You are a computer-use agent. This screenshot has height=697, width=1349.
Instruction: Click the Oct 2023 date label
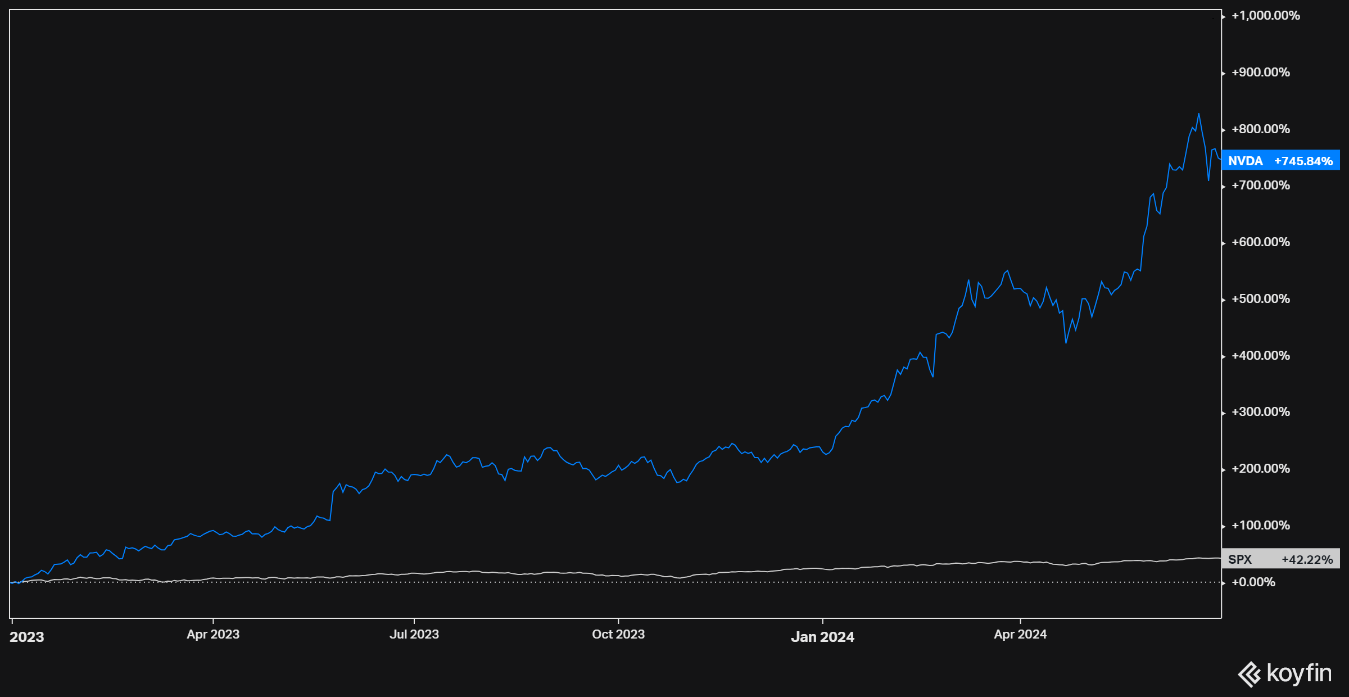click(x=618, y=634)
